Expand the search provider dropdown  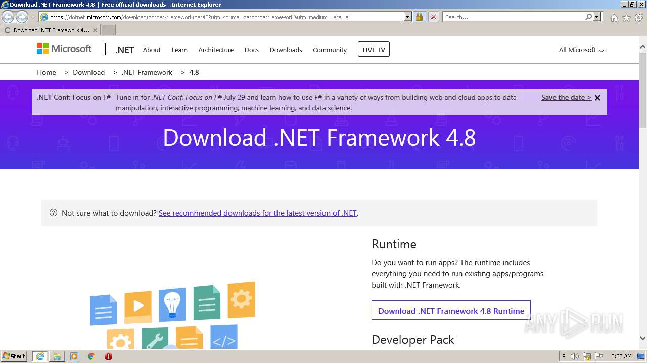tap(597, 17)
